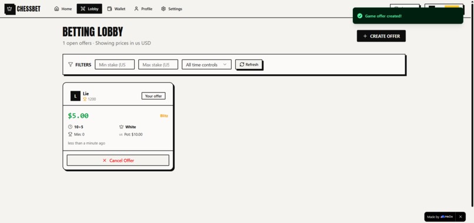Click the Pot: $10.00 text

coord(133,134)
